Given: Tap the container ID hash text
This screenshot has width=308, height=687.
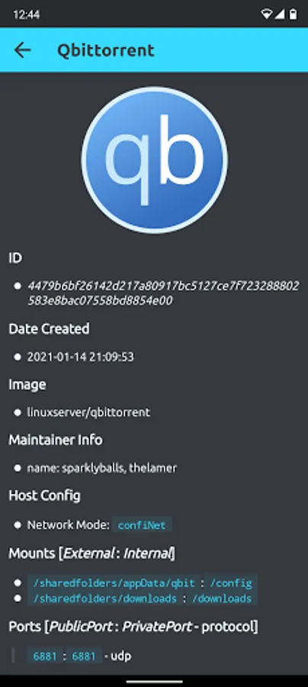Looking at the screenshot, I should tap(164, 293).
